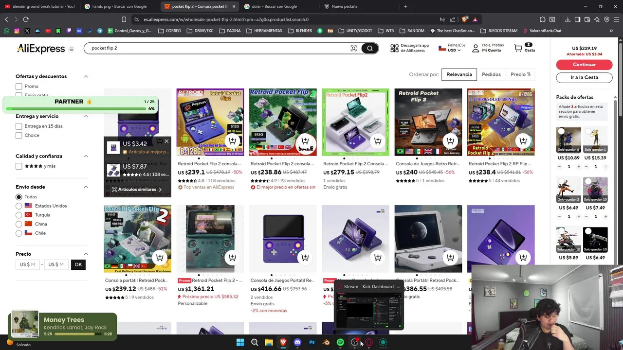This screenshot has height=350, width=623.
Task: Apply price range with OK button
Action: click(78, 264)
